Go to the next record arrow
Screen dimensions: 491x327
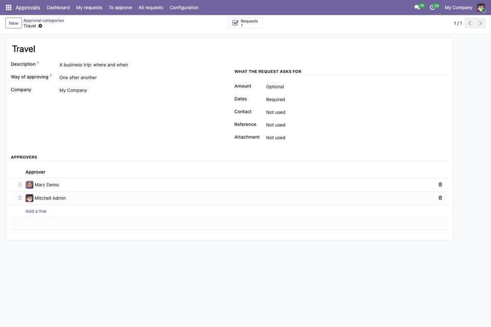point(480,23)
